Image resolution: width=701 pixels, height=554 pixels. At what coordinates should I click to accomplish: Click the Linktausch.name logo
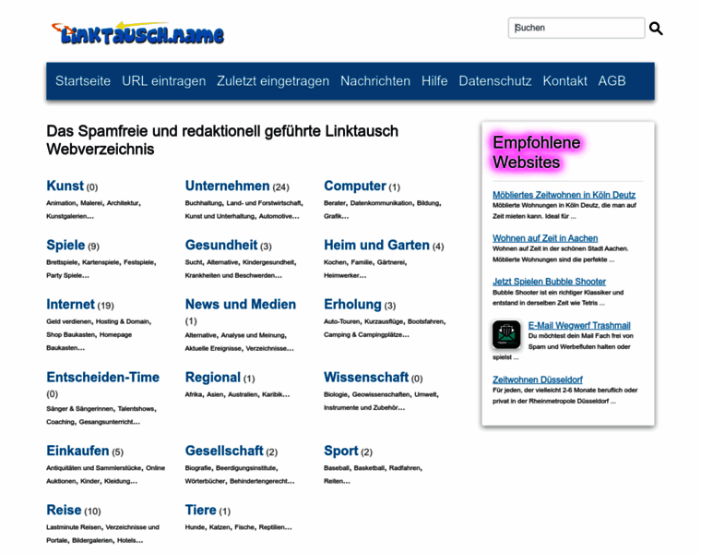[138, 33]
